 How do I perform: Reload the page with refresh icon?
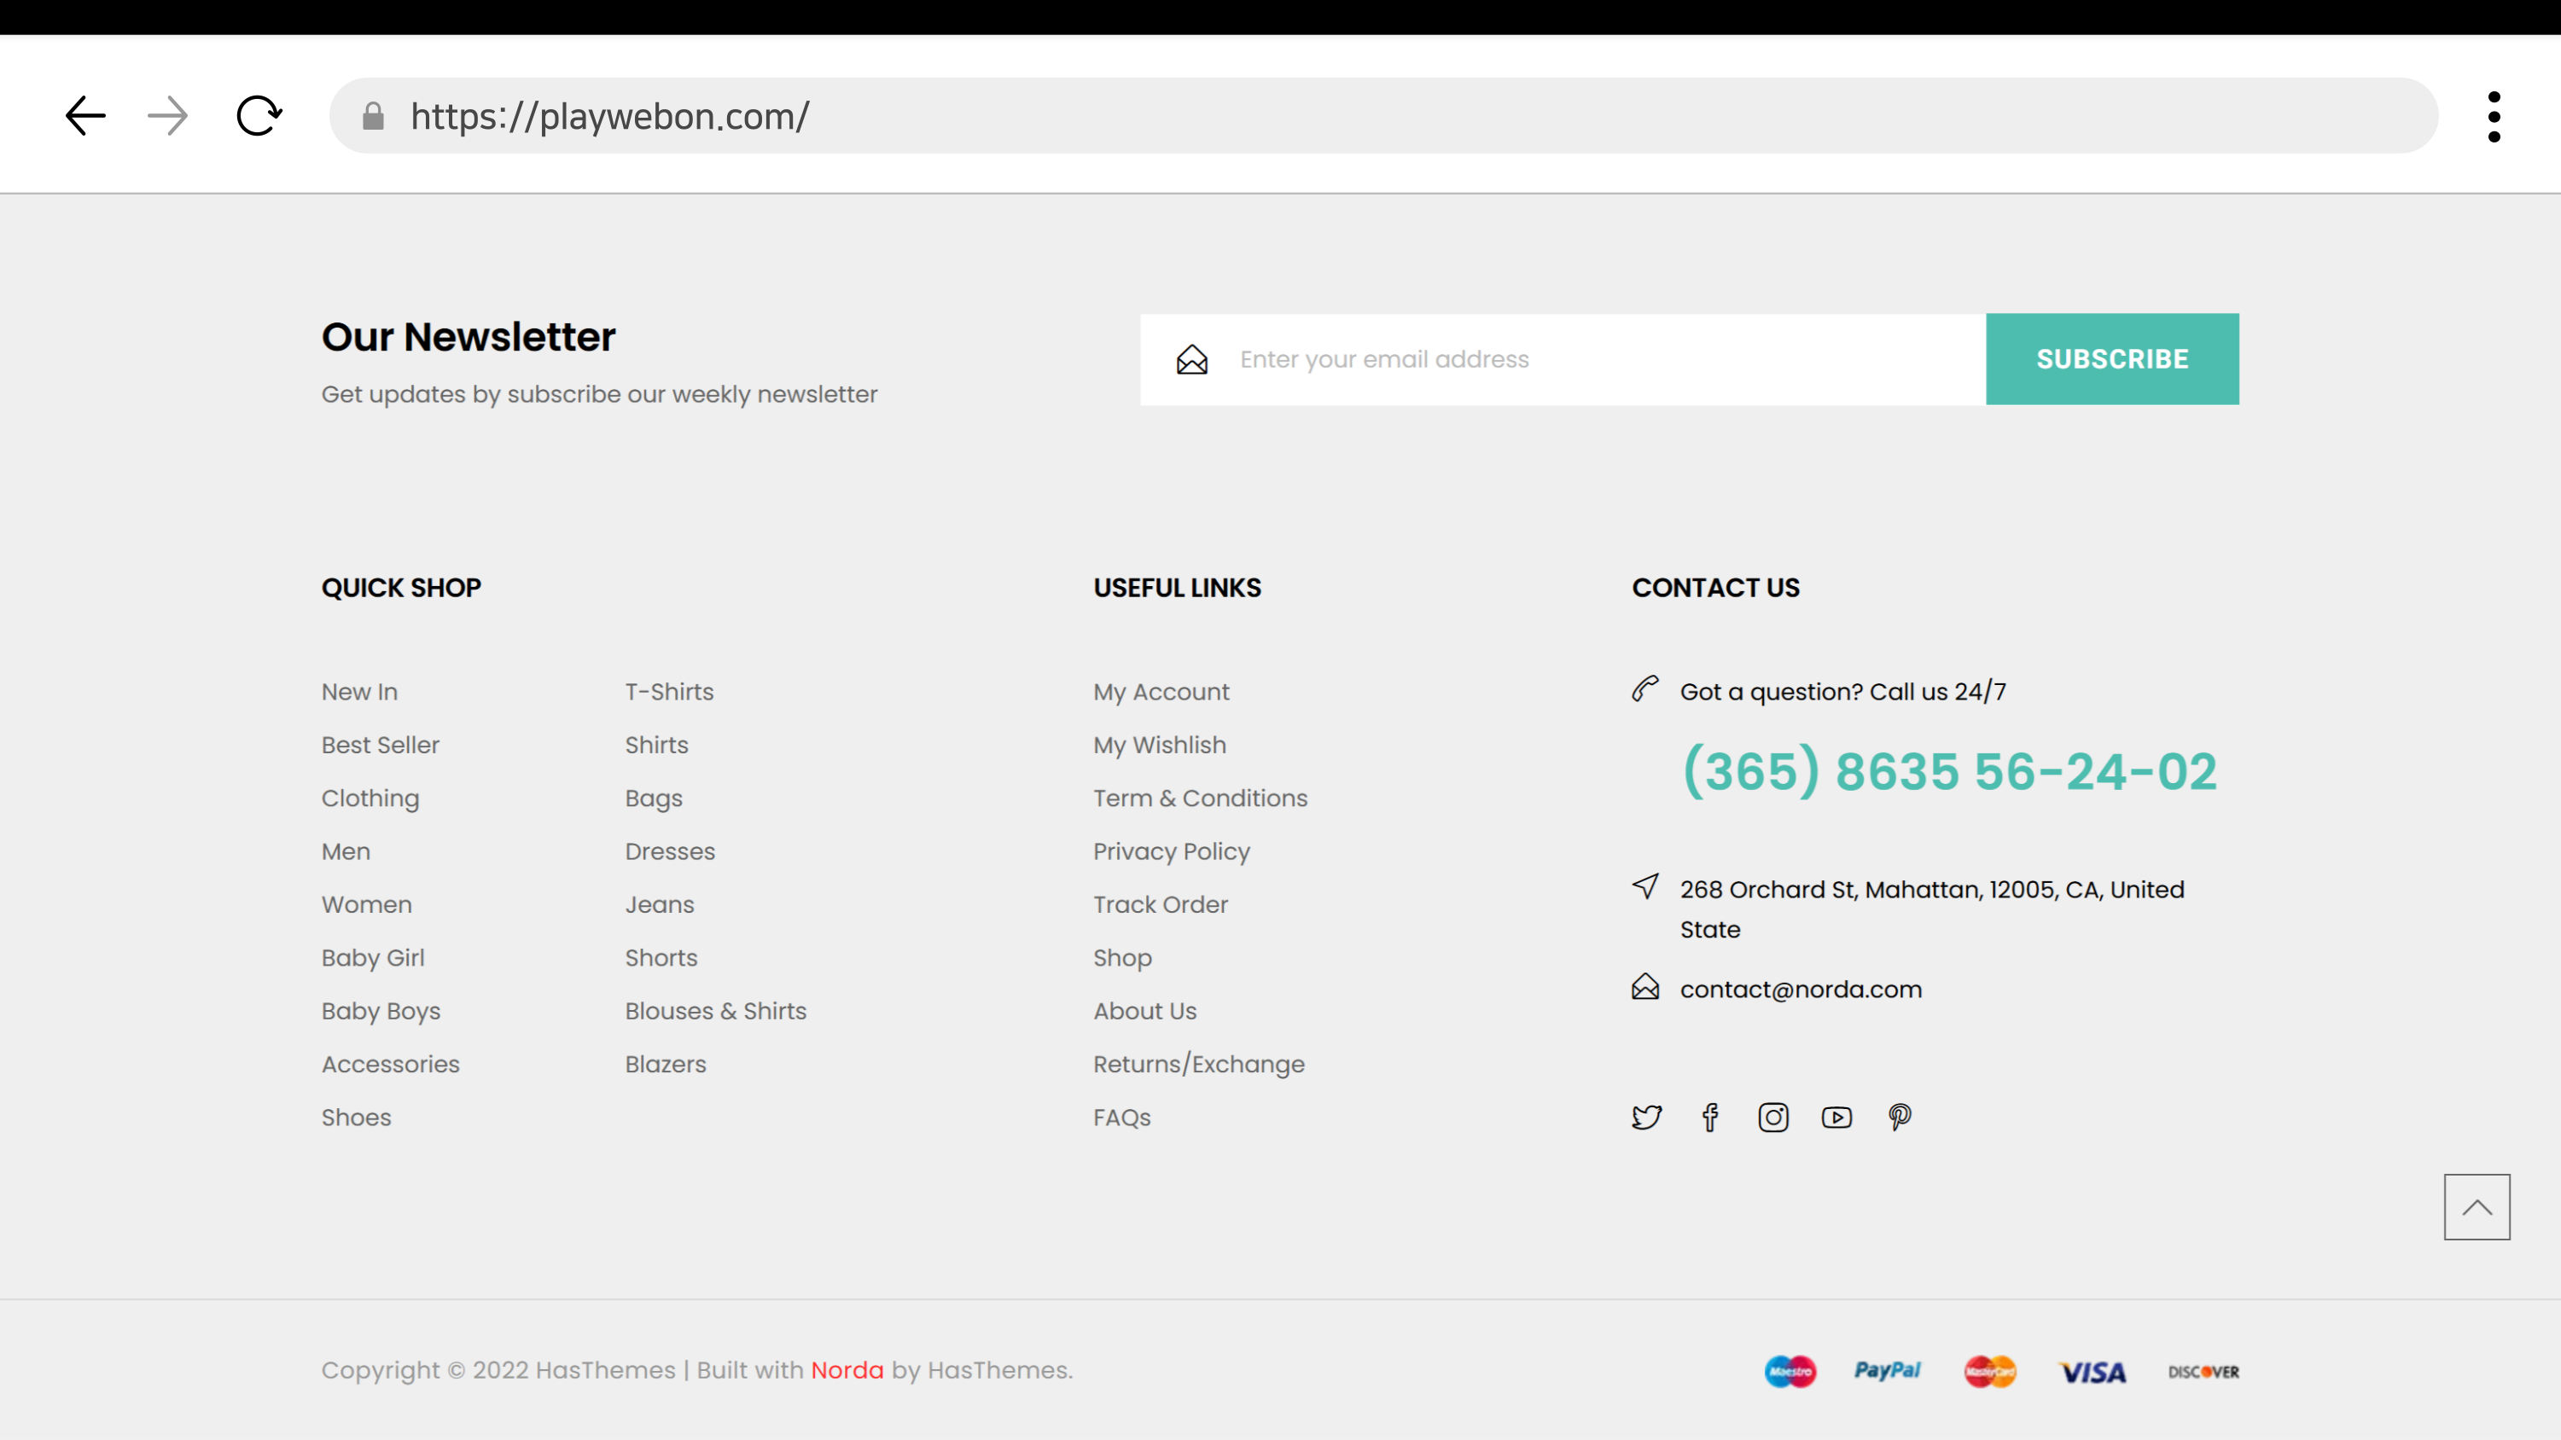click(259, 116)
